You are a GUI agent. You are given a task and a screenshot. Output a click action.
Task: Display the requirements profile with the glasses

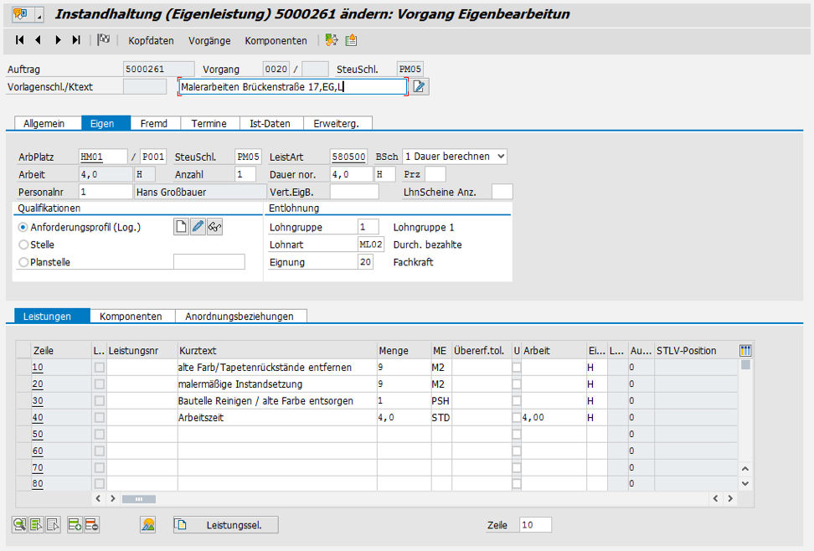[x=214, y=227]
